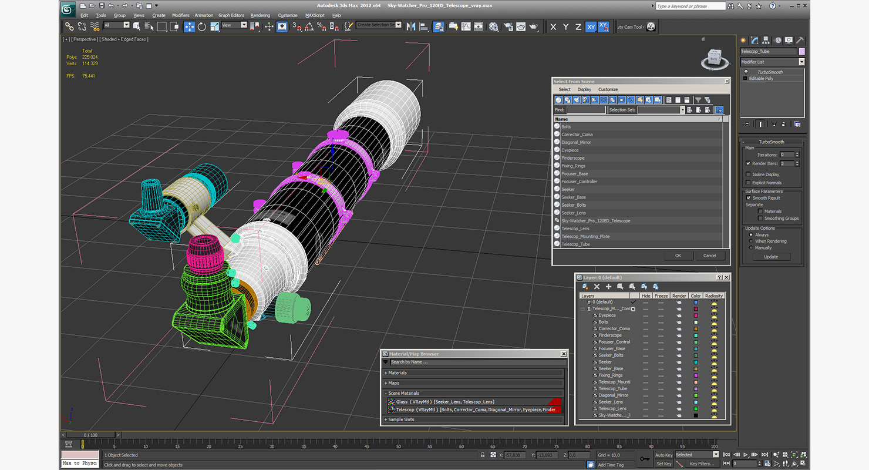Restrict to XY plane constraint
869x470 pixels.
[x=591, y=26]
